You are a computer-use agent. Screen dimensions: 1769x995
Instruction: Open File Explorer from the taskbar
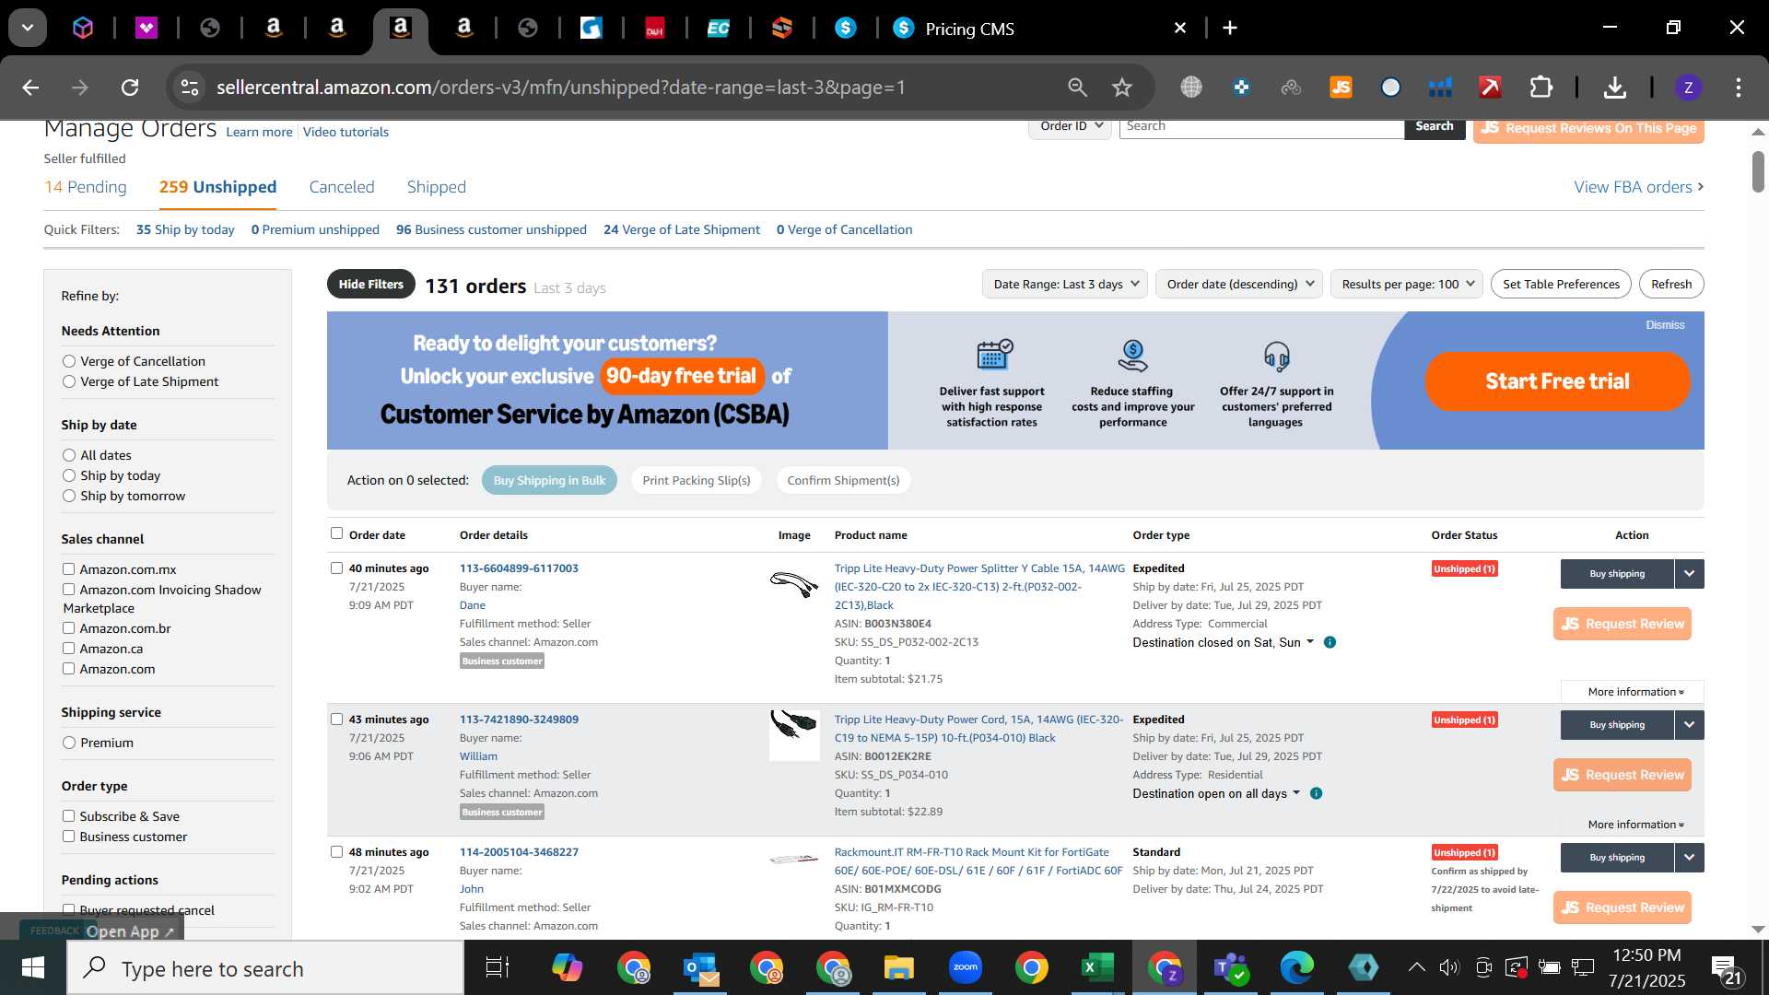point(898,967)
